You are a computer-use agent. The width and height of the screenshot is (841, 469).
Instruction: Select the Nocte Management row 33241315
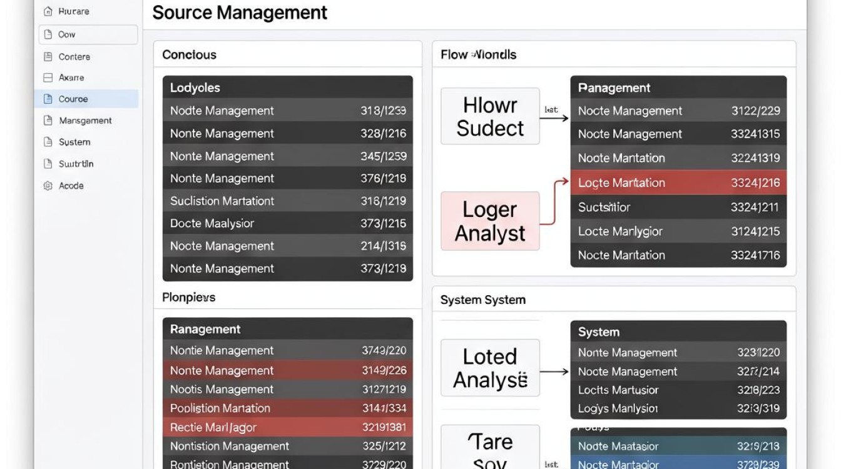tap(679, 134)
